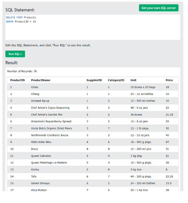This screenshot has height=203, width=188.
Task: Click unit cell 12 - 12 oz jars
Action: pyautogui.click(x=140, y=135)
